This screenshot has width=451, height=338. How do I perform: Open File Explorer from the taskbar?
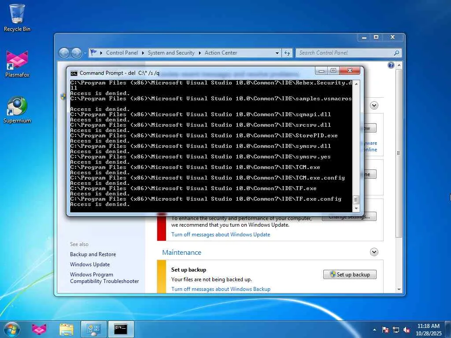[x=67, y=329]
